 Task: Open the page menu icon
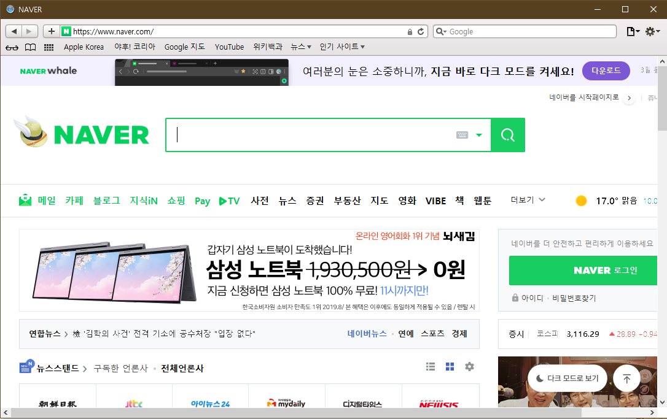coord(633,31)
